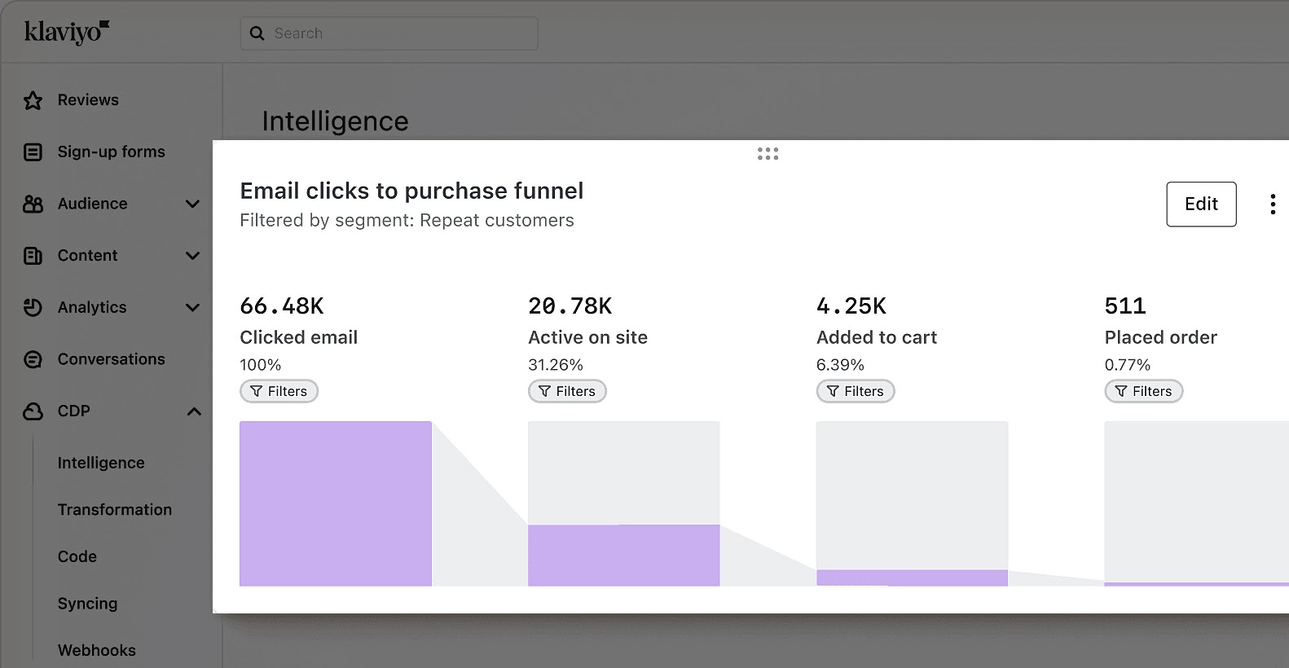Click the Sign-up forms icon in sidebar

33,152
